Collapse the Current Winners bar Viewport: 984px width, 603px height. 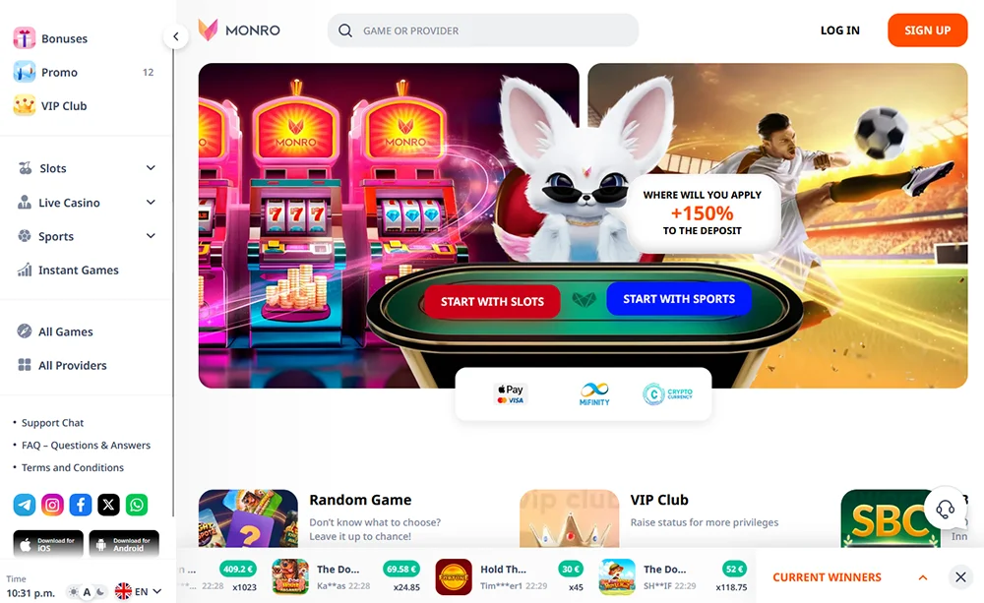coord(923,577)
